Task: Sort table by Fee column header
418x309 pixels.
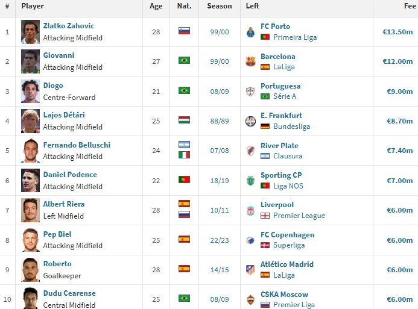Action: pos(409,6)
